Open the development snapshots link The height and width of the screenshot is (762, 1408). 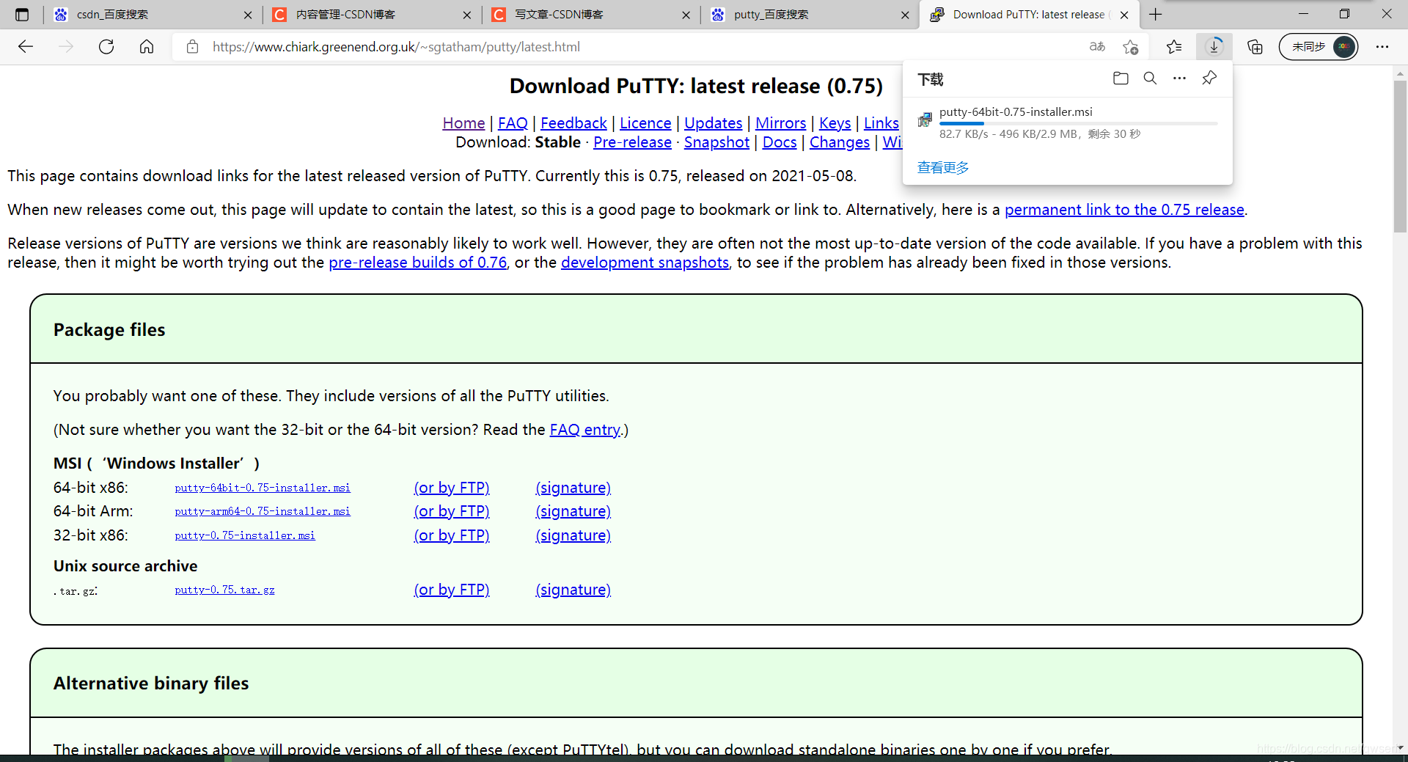coord(645,263)
